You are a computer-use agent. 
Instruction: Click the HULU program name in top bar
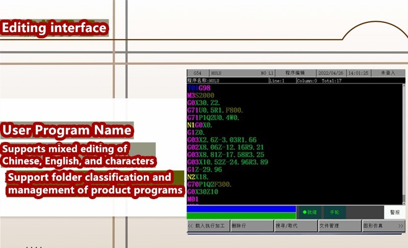(x=216, y=73)
